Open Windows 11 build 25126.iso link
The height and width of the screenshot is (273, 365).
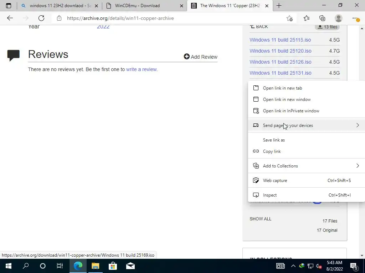pyautogui.click(x=281, y=62)
